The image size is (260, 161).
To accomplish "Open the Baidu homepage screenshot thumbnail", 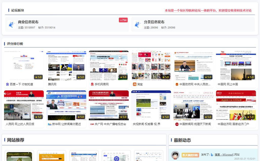I will tap(24, 66).
